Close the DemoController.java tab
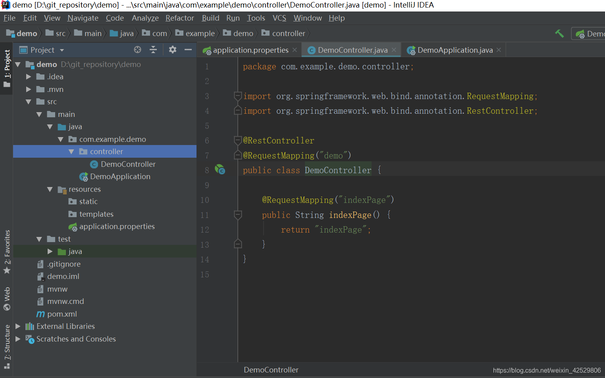605x378 pixels. click(394, 50)
